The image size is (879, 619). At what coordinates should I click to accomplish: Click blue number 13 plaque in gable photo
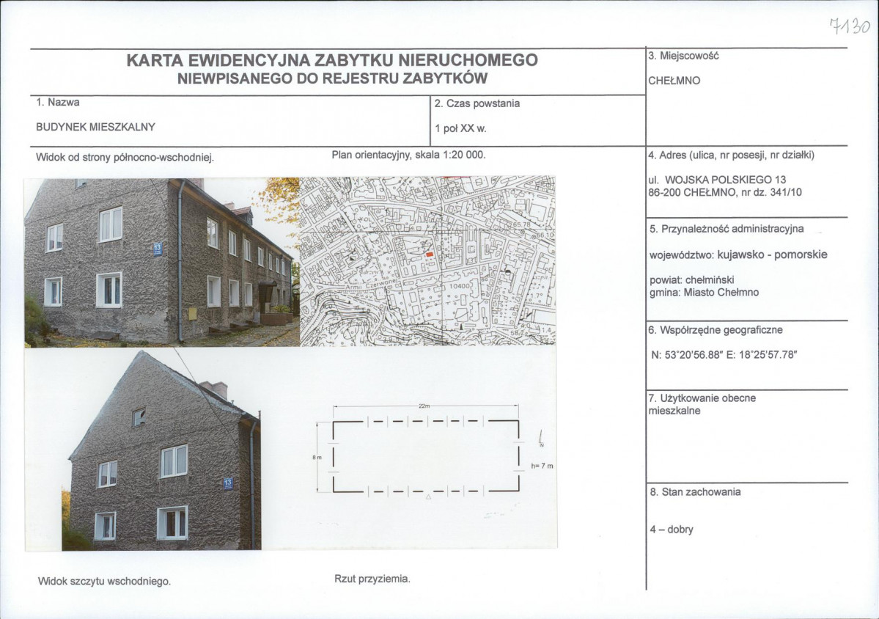click(228, 483)
